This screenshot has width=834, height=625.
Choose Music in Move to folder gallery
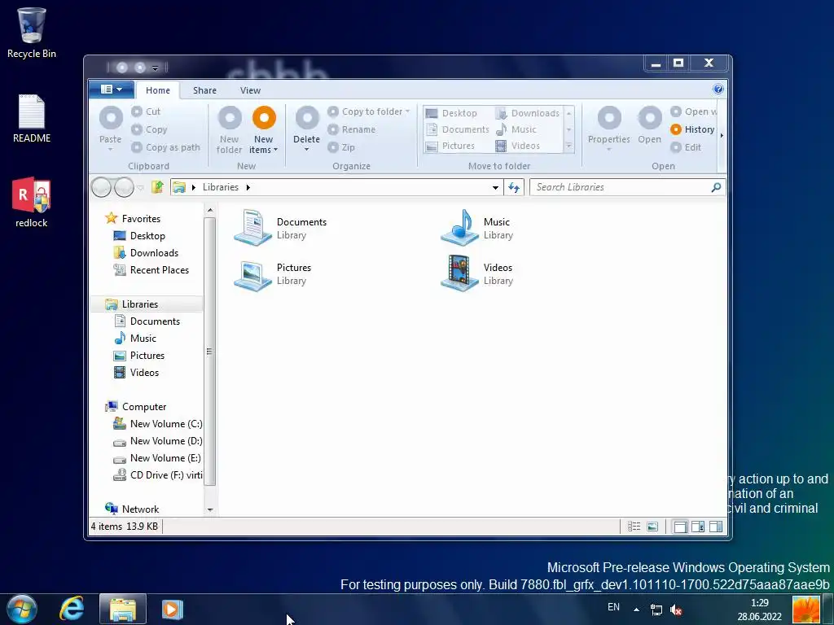[x=516, y=129]
